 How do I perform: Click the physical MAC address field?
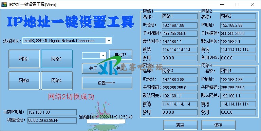click(x=52, y=120)
